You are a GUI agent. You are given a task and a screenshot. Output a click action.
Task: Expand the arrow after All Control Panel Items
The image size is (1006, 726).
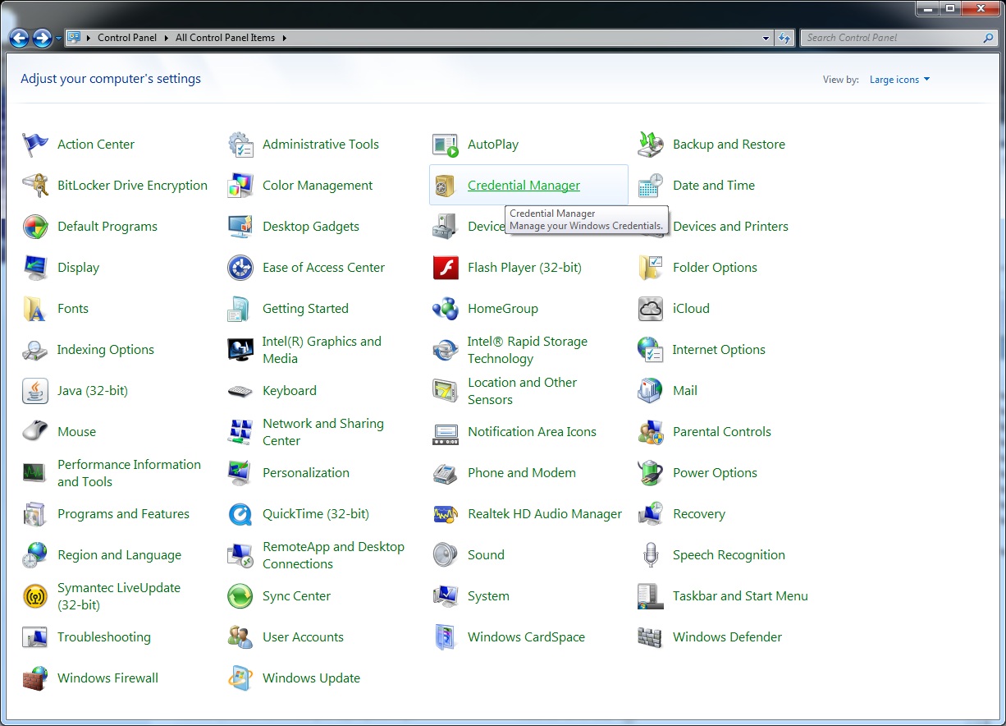tap(285, 38)
